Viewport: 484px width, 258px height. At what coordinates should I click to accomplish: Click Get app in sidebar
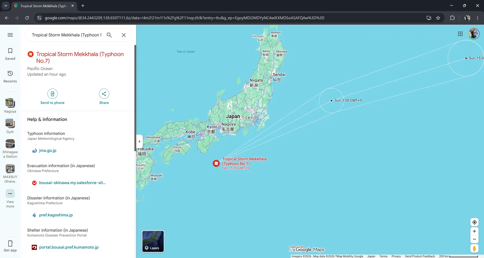coord(10,246)
